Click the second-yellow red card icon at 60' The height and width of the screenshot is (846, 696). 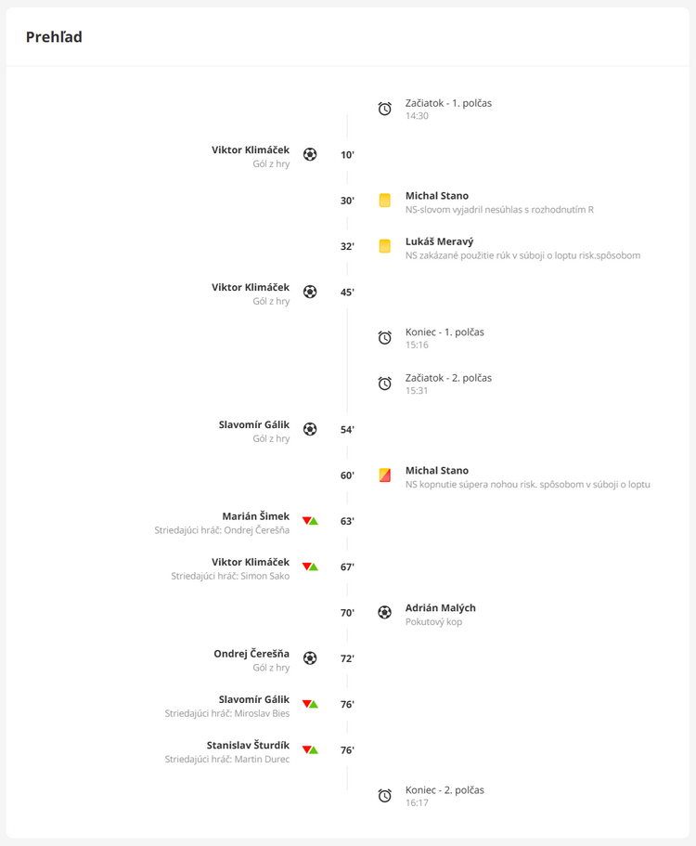(x=385, y=475)
